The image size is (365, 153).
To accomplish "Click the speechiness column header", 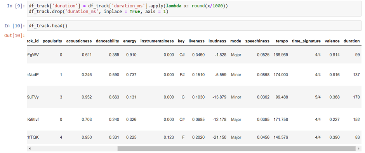I will (x=257, y=41).
